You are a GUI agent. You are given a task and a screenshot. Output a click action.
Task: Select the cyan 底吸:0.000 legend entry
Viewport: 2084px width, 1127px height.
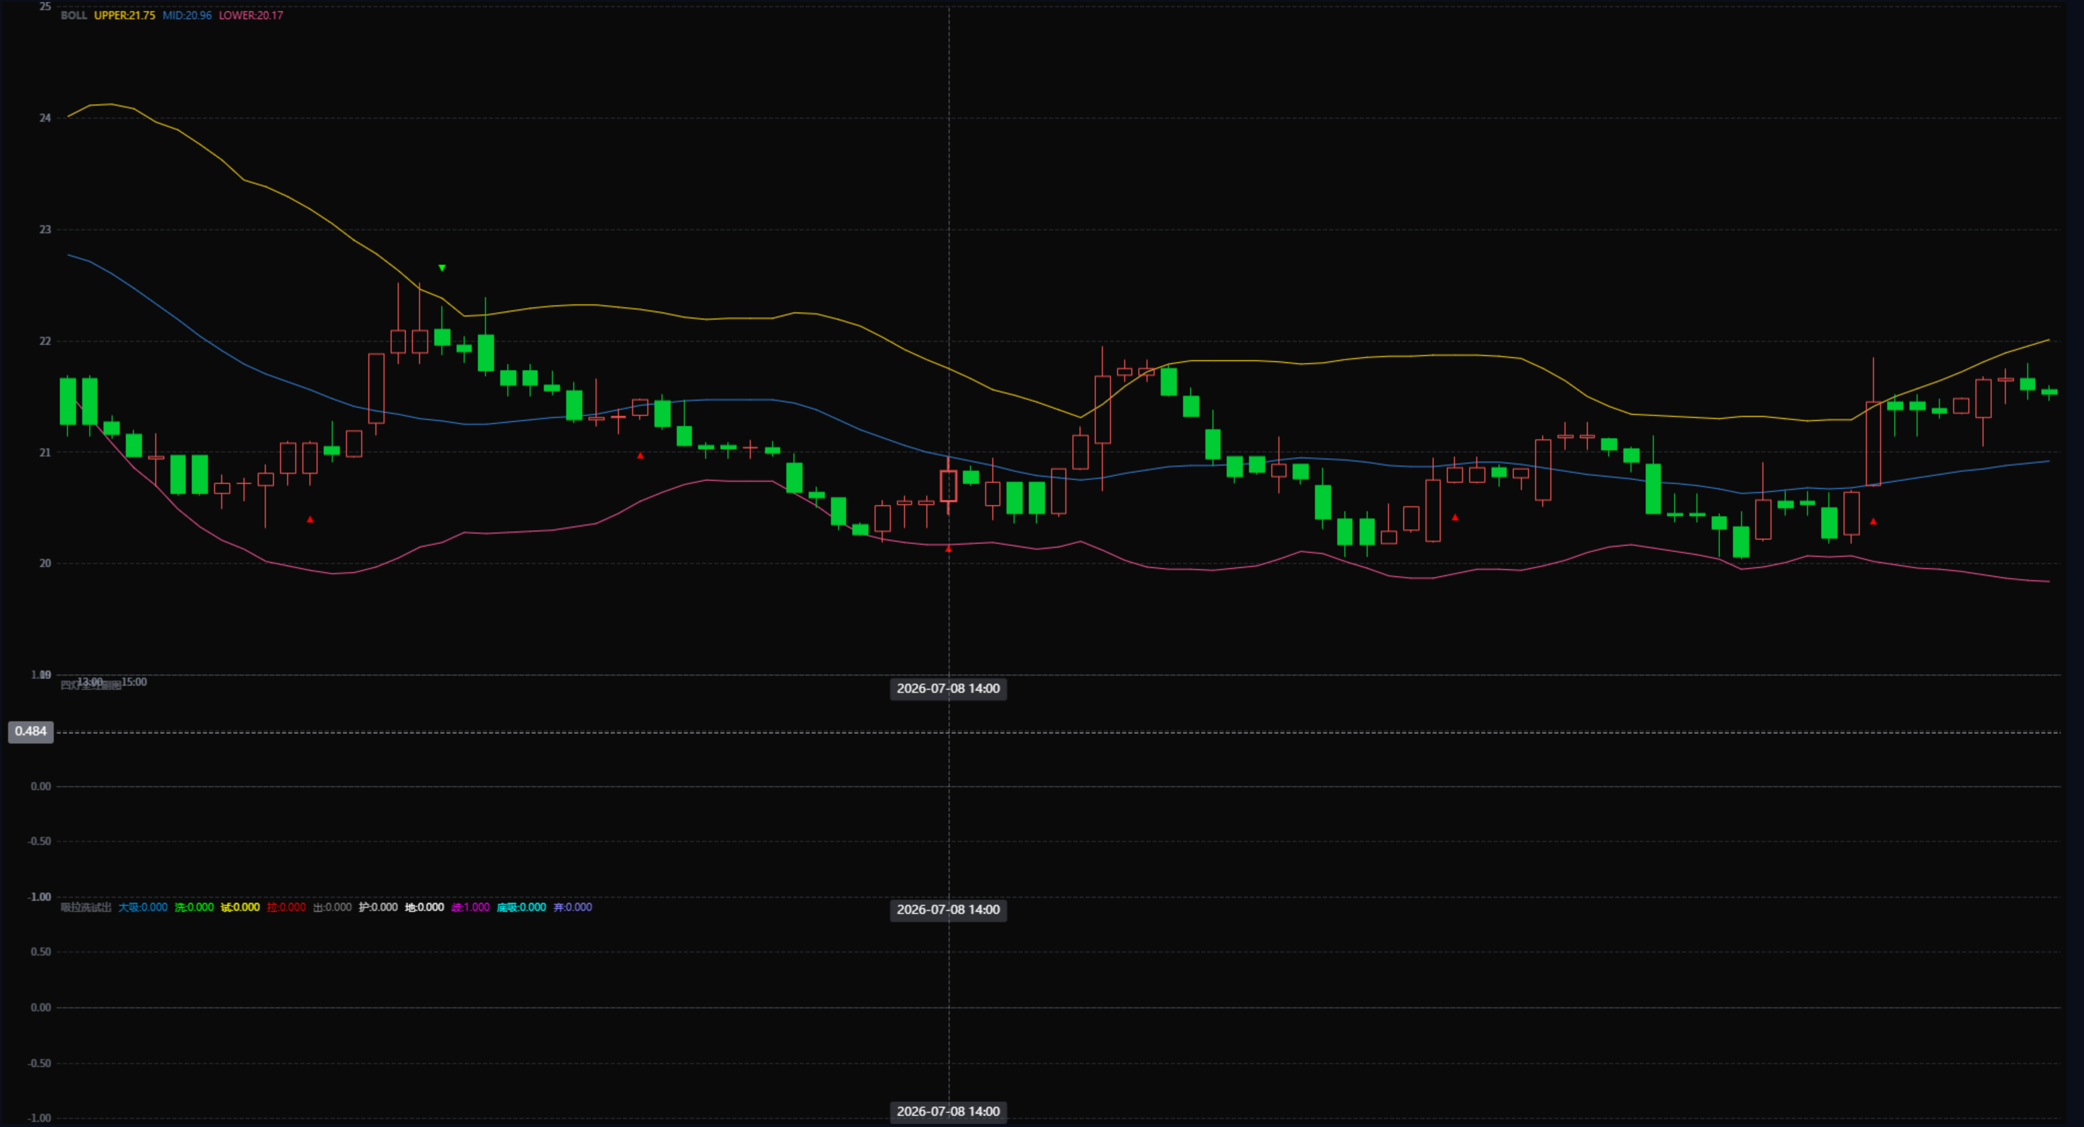[x=522, y=907]
